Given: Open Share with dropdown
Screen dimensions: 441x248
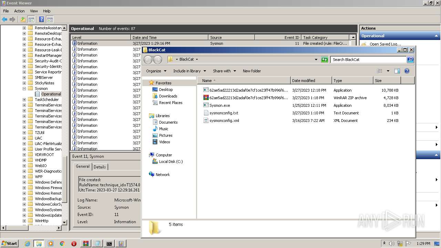Looking at the screenshot, I should [224, 71].
